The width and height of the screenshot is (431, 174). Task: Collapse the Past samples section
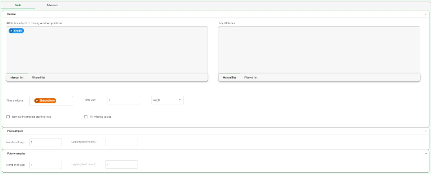click(x=426, y=131)
